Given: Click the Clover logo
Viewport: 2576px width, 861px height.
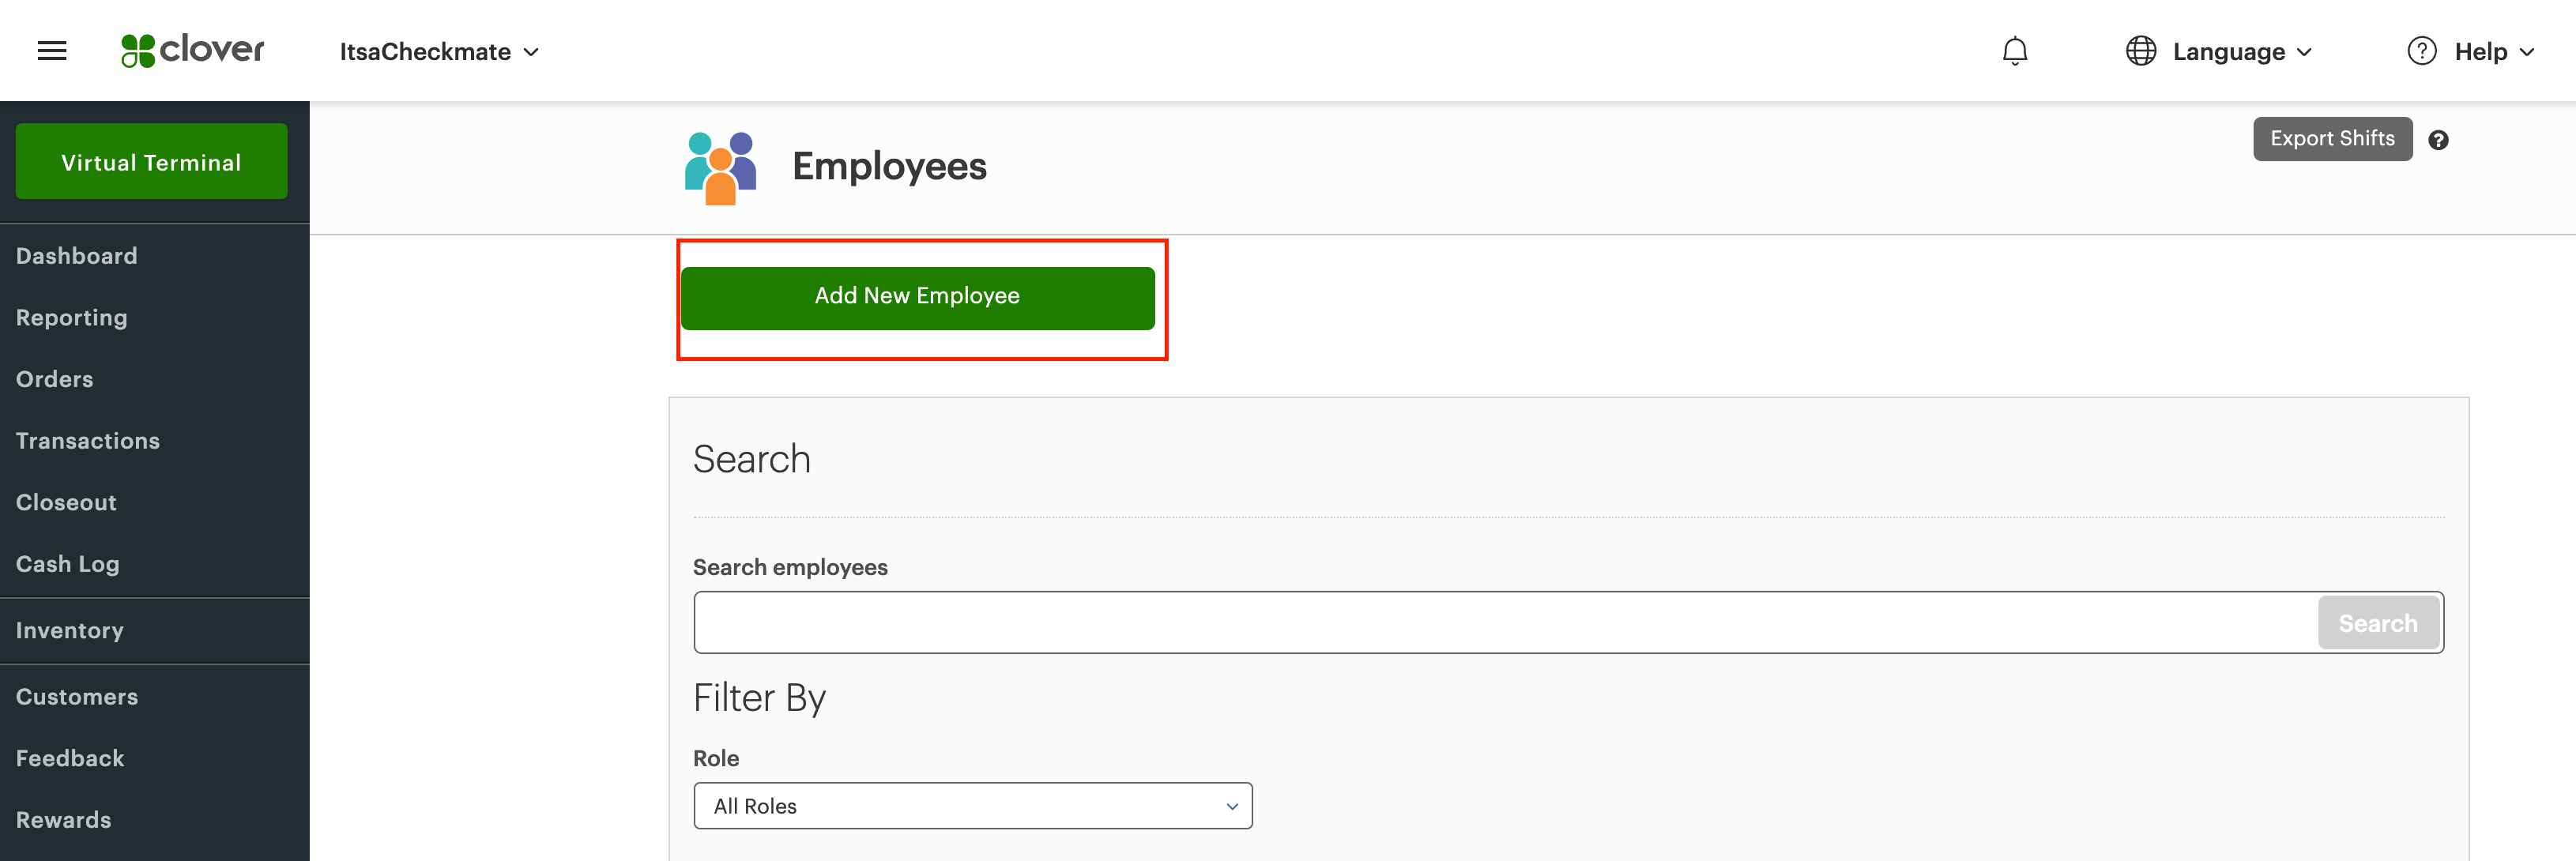Looking at the screenshot, I should (x=192, y=50).
